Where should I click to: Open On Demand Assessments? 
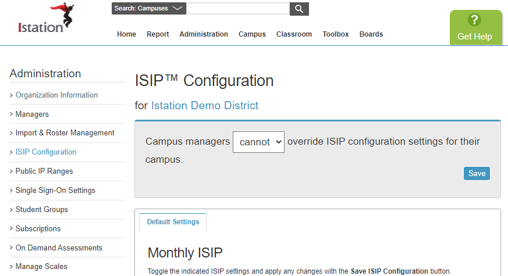[x=59, y=248]
